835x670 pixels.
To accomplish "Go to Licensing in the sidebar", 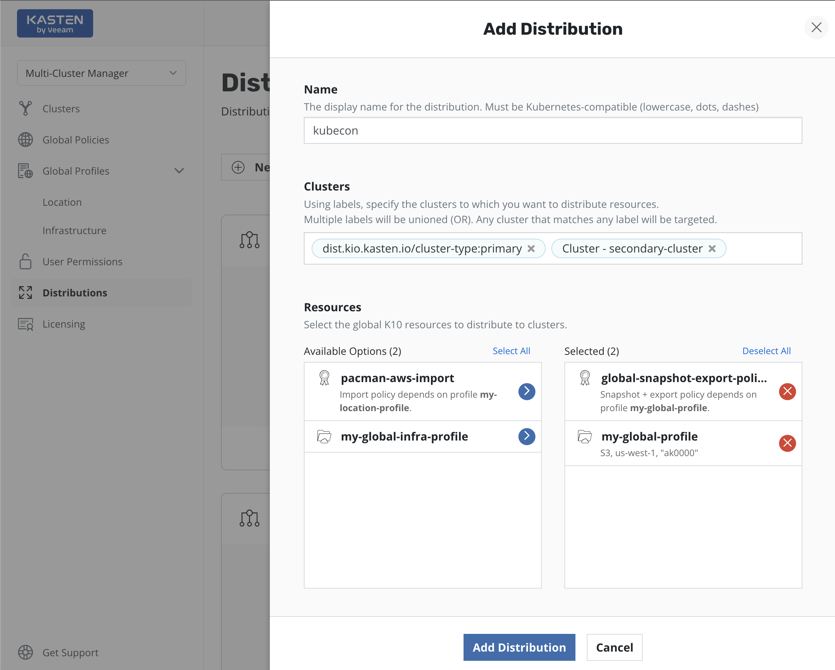I will click(x=63, y=324).
